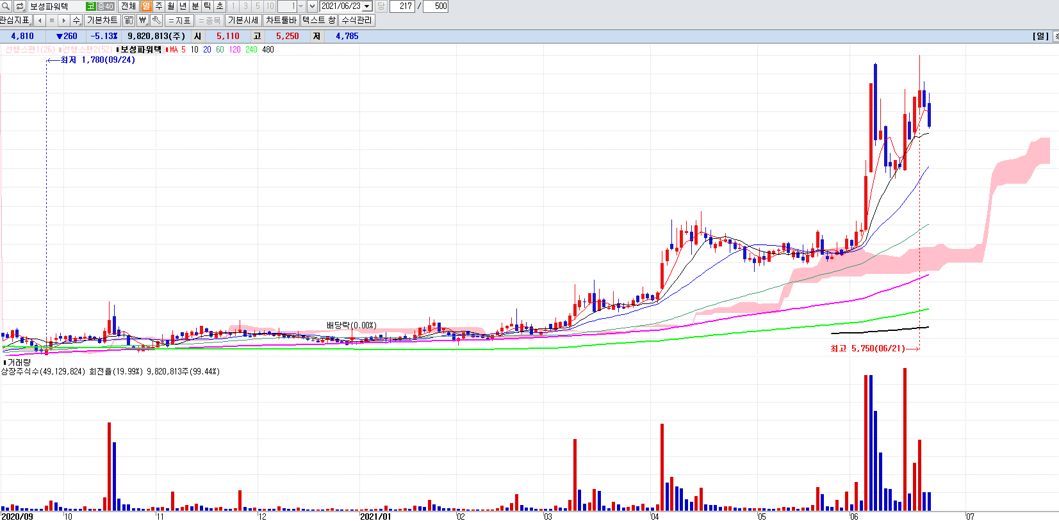Click the 기본시세 basic quote button
This screenshot has width=1059, height=521.
[x=243, y=20]
